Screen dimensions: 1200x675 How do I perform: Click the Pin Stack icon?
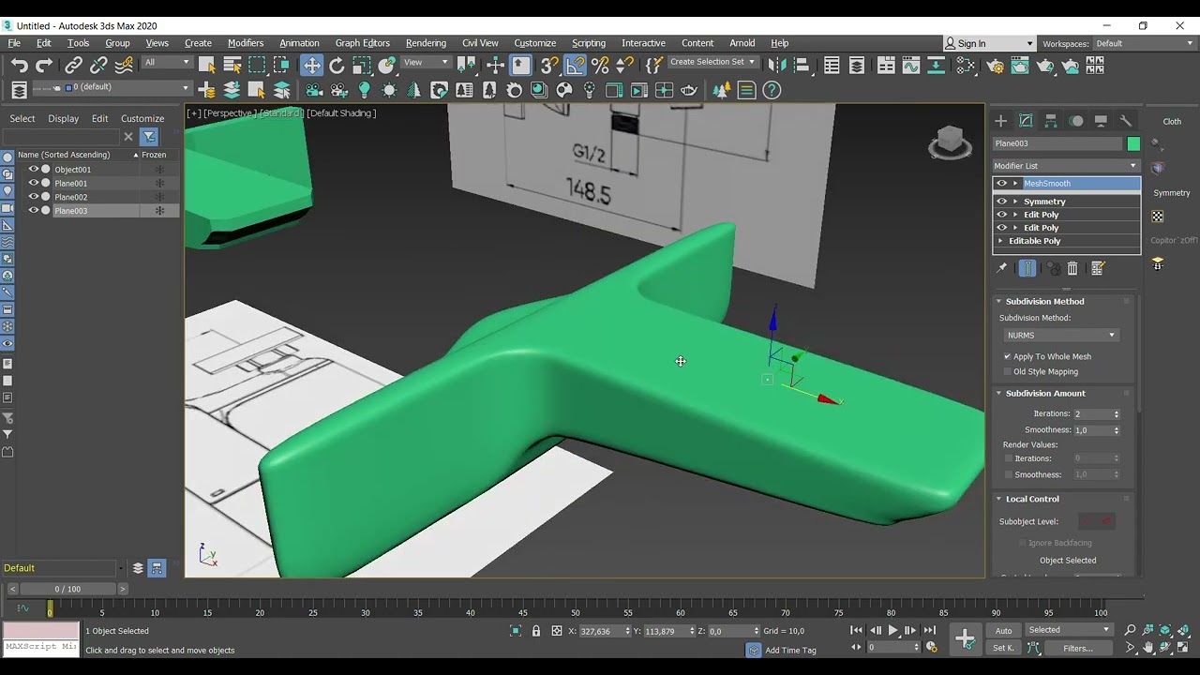1001,268
